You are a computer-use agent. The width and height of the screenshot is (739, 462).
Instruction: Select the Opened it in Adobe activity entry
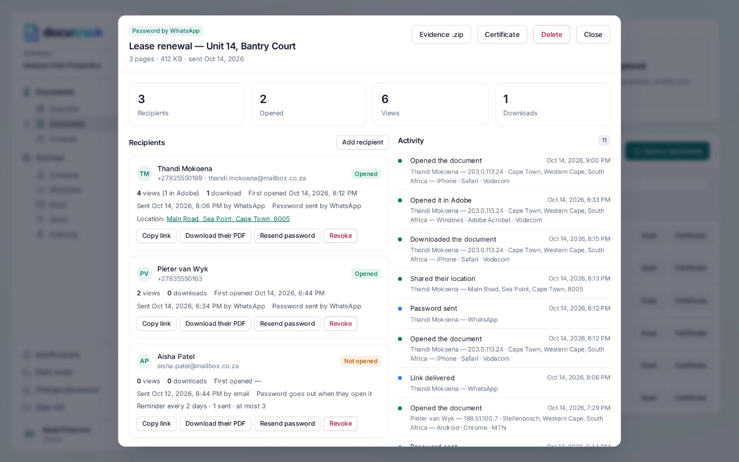click(504, 210)
